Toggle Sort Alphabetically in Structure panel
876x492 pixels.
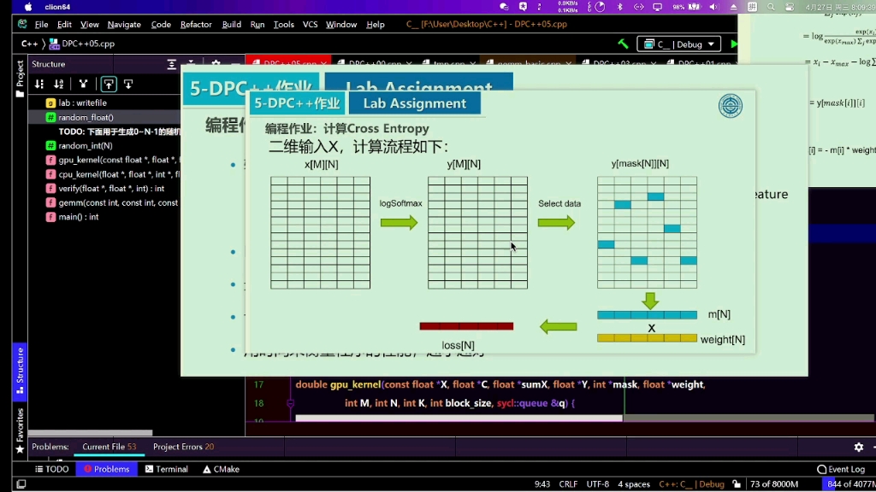(59, 85)
